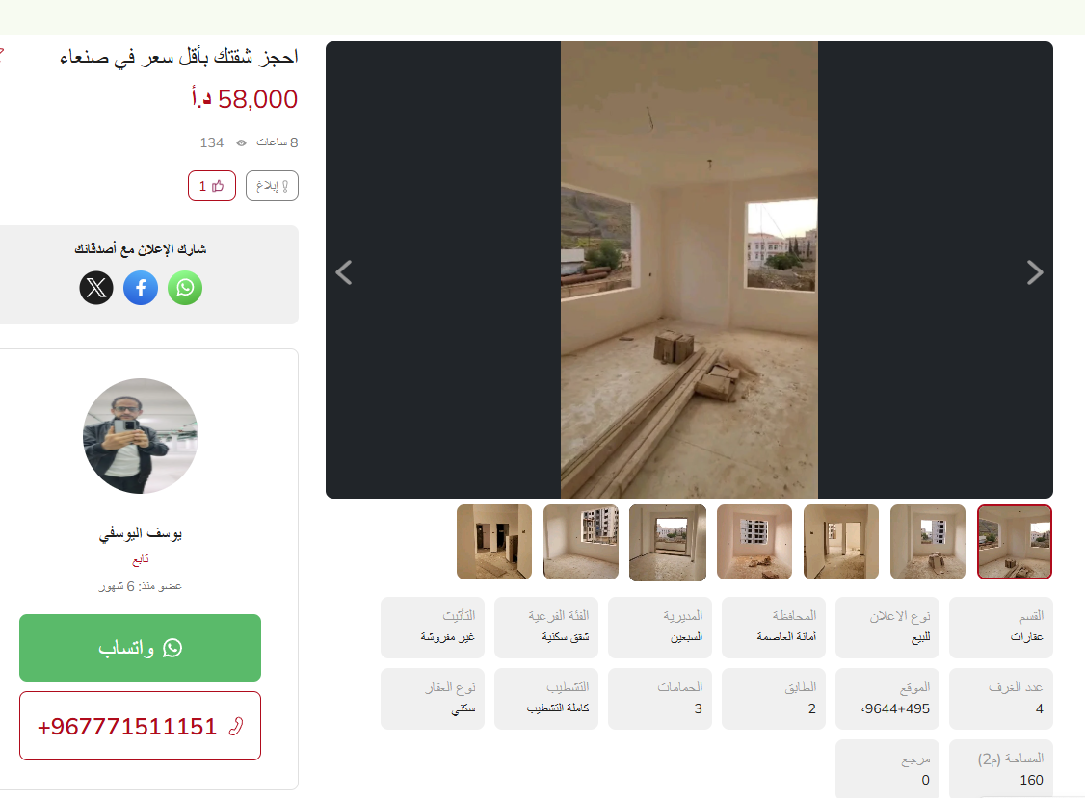Show next photo with right arrow
This screenshot has width=1085, height=798.
point(1035,272)
